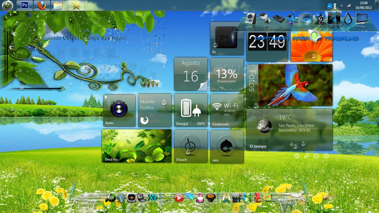Open the Ps Photoshop tile
The height and width of the screenshot is (213, 379).
click(x=227, y=39)
